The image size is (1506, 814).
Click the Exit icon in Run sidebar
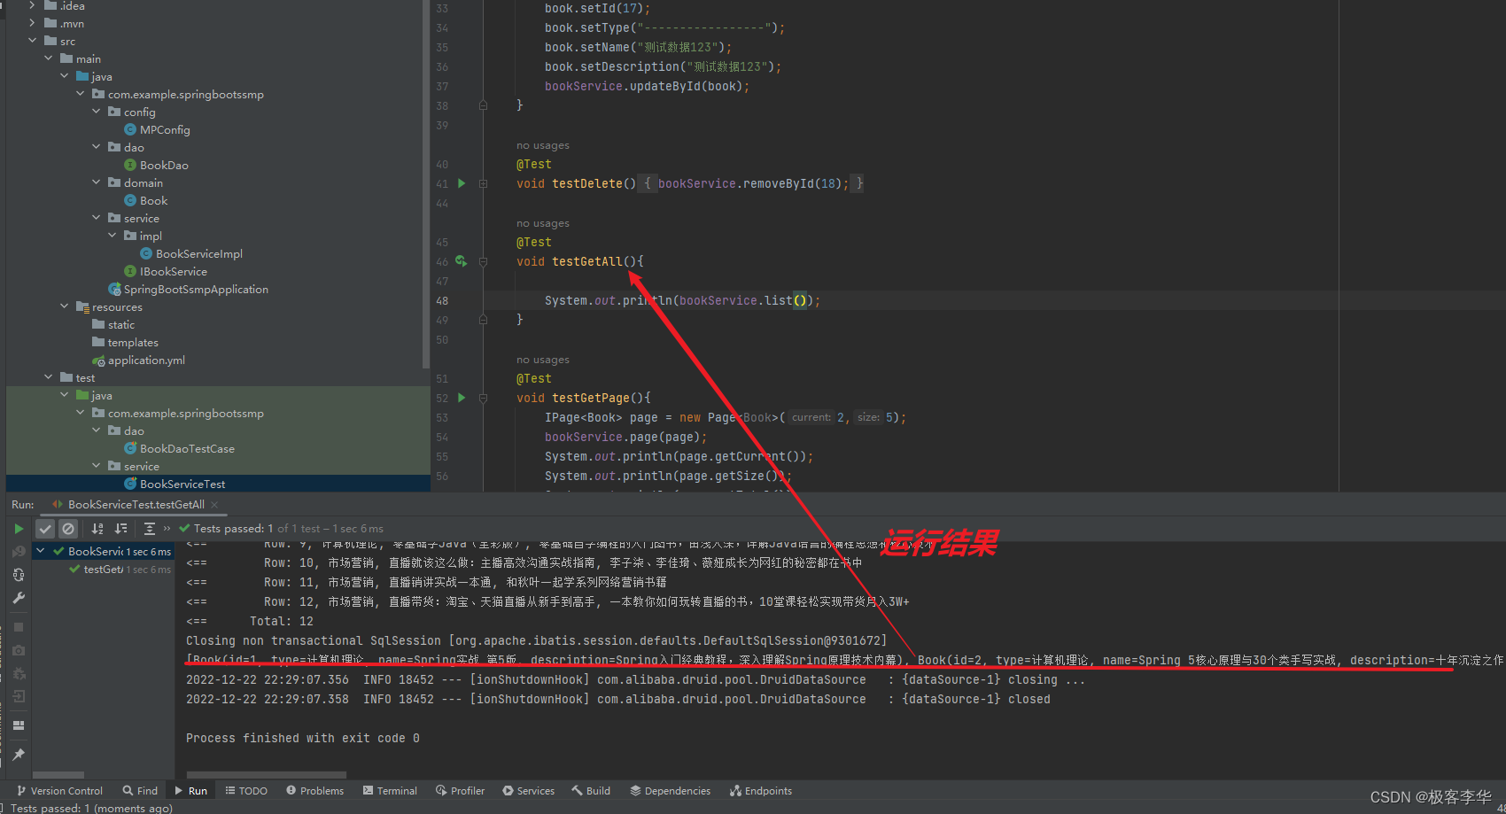(19, 696)
